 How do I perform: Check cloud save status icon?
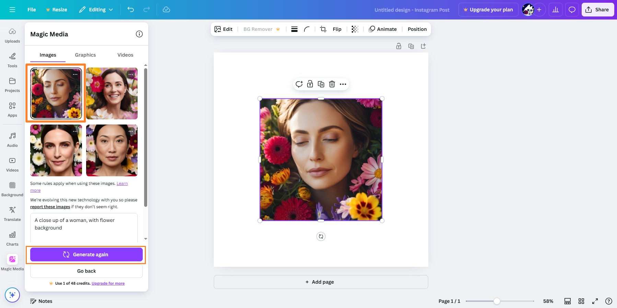[x=166, y=10]
